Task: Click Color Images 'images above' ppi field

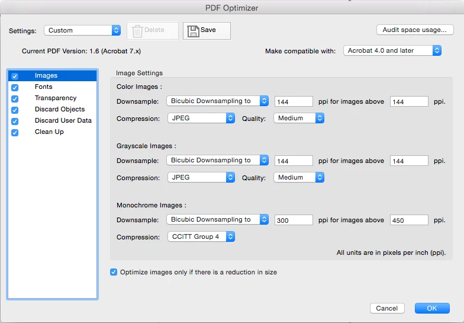Action: (x=409, y=101)
